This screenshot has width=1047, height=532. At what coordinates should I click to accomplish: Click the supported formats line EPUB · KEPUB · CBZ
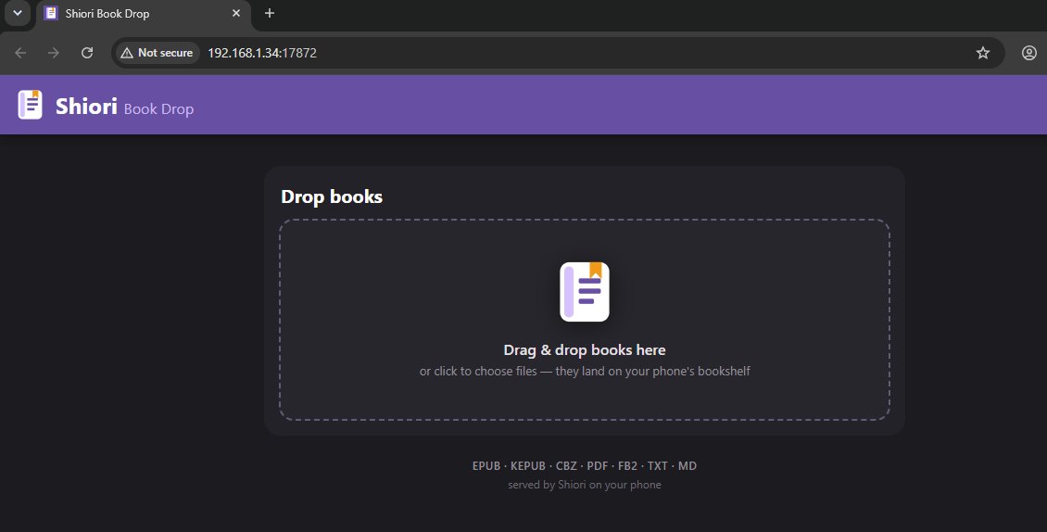(585, 466)
